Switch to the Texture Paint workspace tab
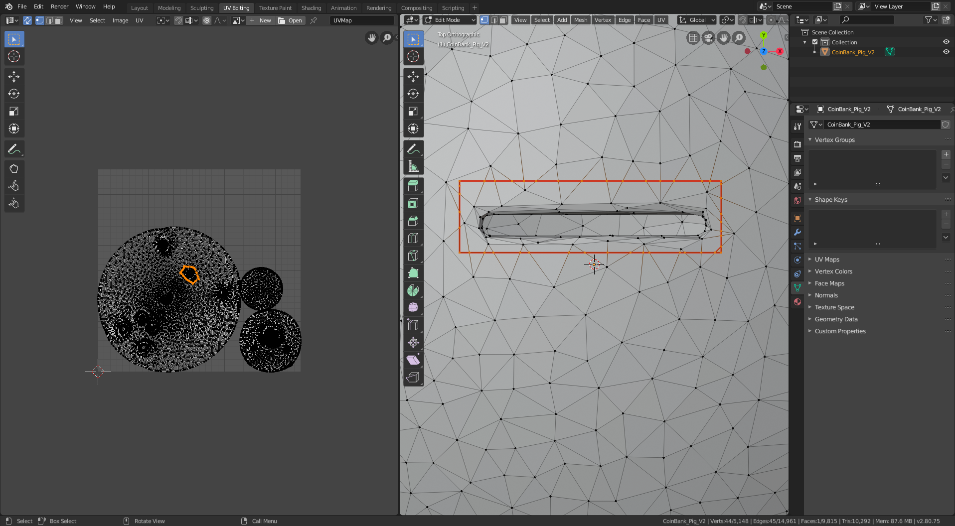The width and height of the screenshot is (955, 526). (275, 8)
